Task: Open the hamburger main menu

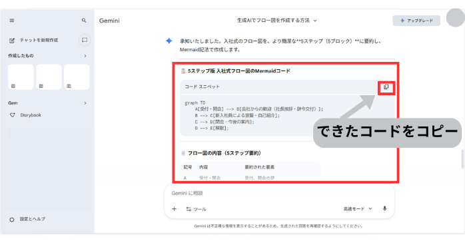Action: pos(12,21)
